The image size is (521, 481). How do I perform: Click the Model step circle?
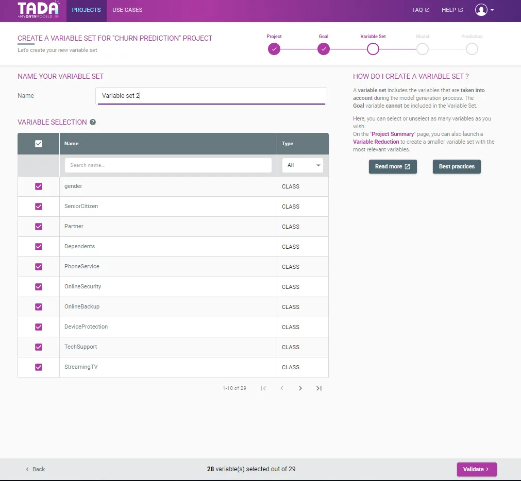[x=423, y=49]
